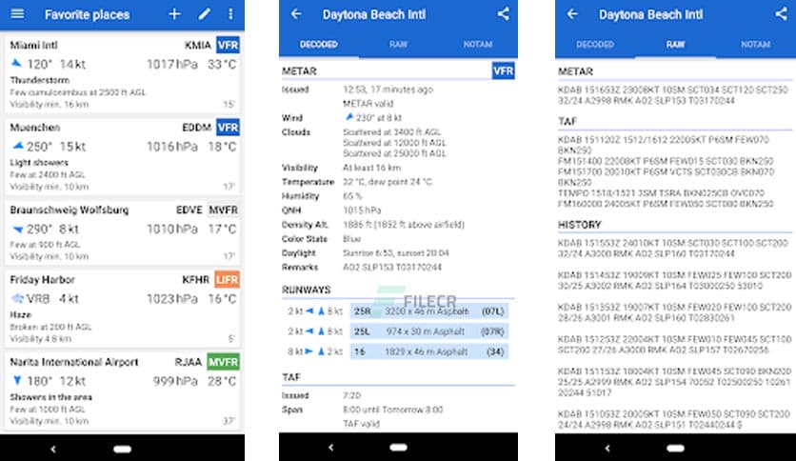Tap the Remarks value A02 SLP153
796x461 pixels.
point(392,267)
